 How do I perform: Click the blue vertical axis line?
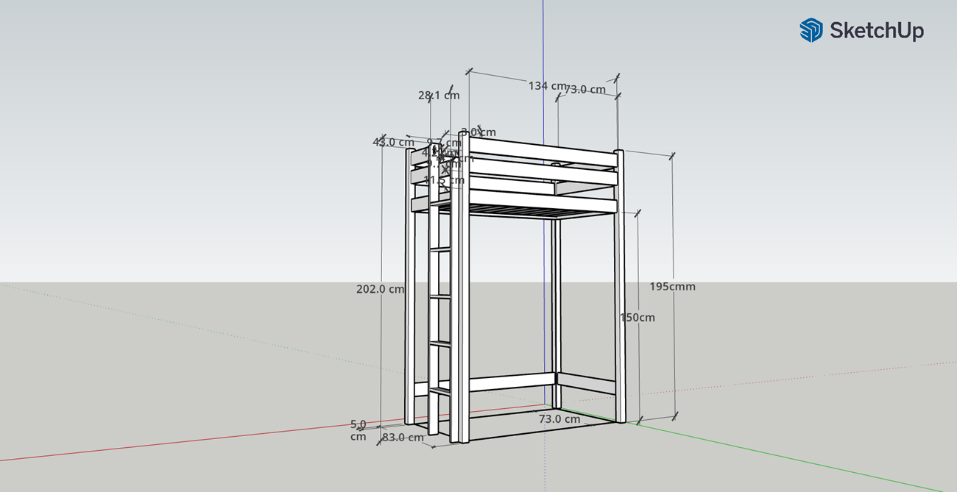[x=543, y=44]
